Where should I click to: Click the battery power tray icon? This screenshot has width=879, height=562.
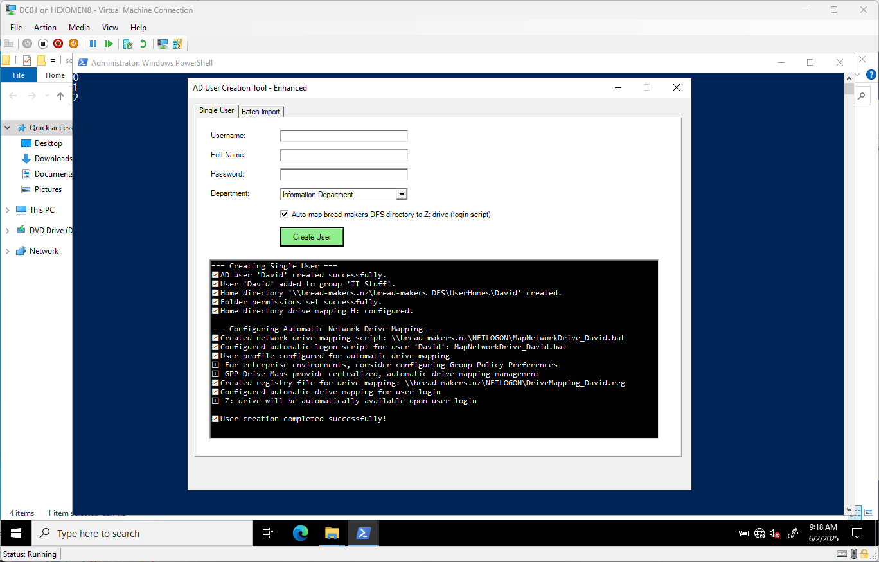tap(744, 533)
